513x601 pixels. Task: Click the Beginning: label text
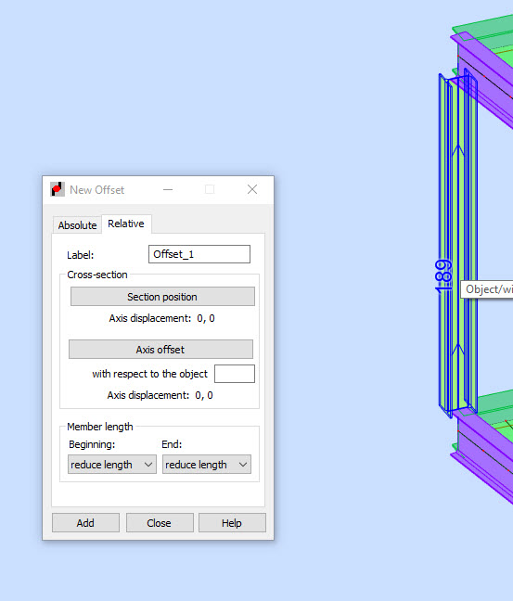[92, 444]
